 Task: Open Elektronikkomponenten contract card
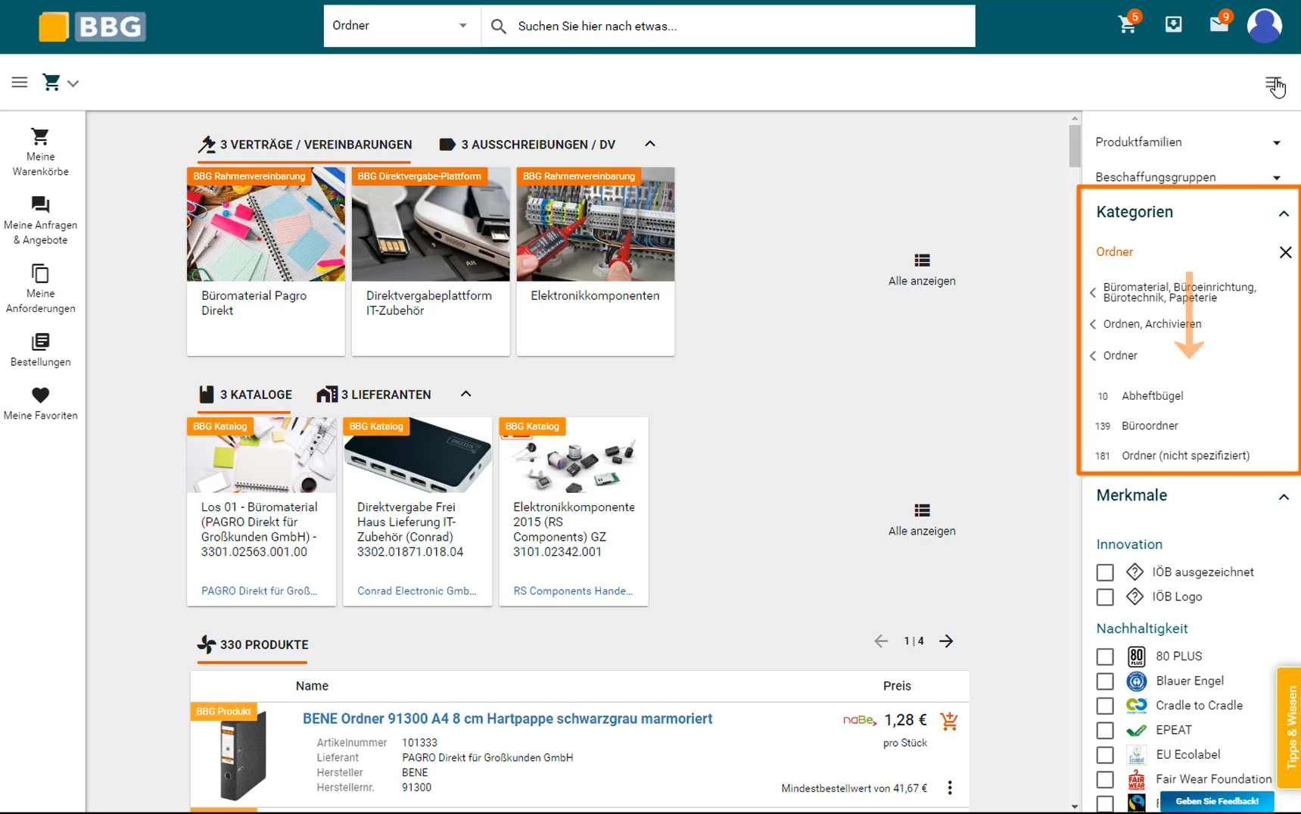[x=596, y=261]
